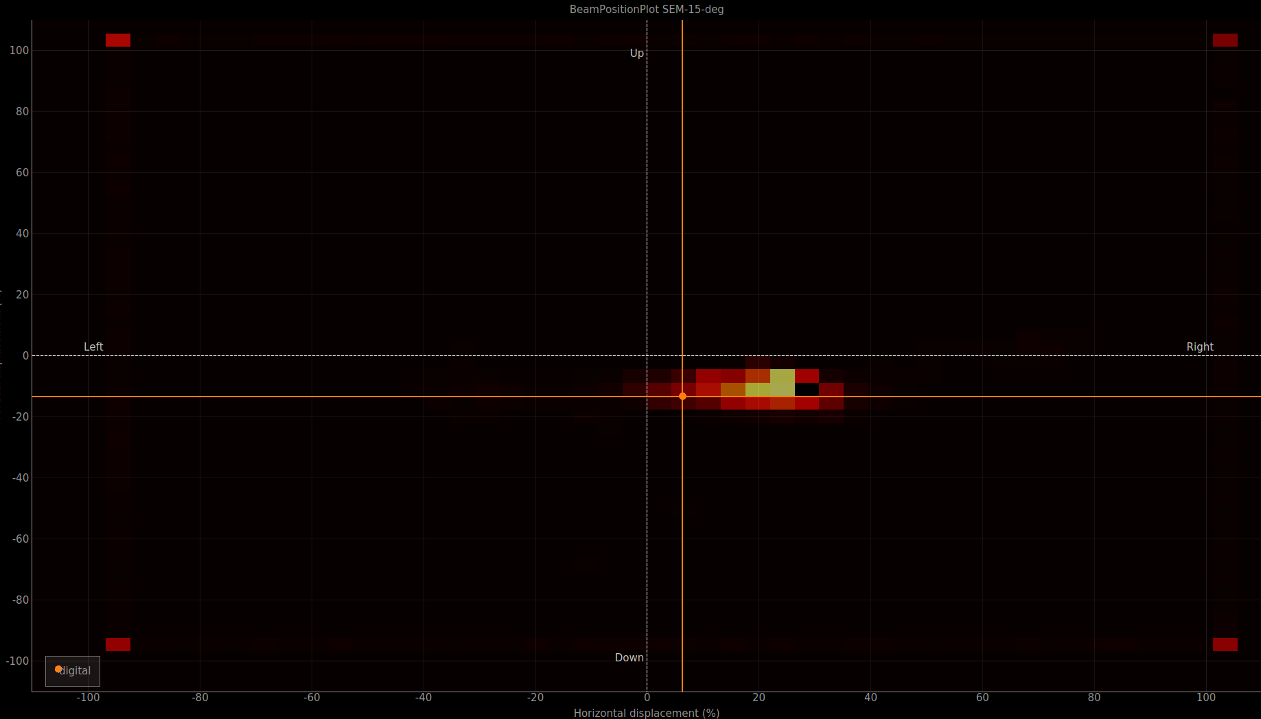Click the x-axis tick label '-40'

[424, 697]
